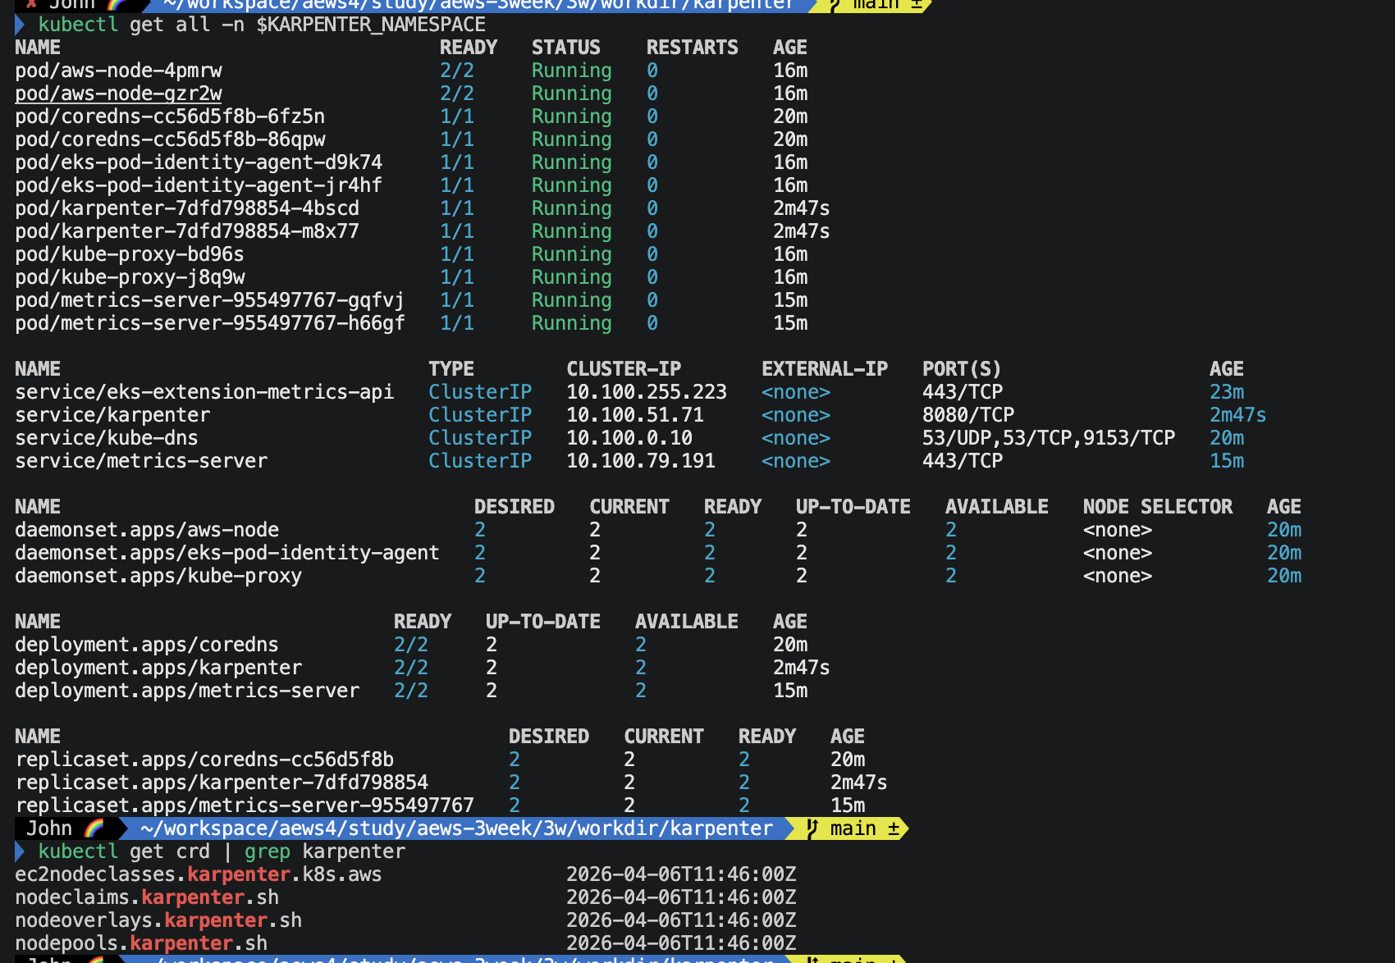Click the rainbow icon in the middle prompt

(x=94, y=828)
